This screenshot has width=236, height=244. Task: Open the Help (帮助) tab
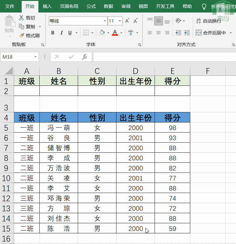point(187,6)
